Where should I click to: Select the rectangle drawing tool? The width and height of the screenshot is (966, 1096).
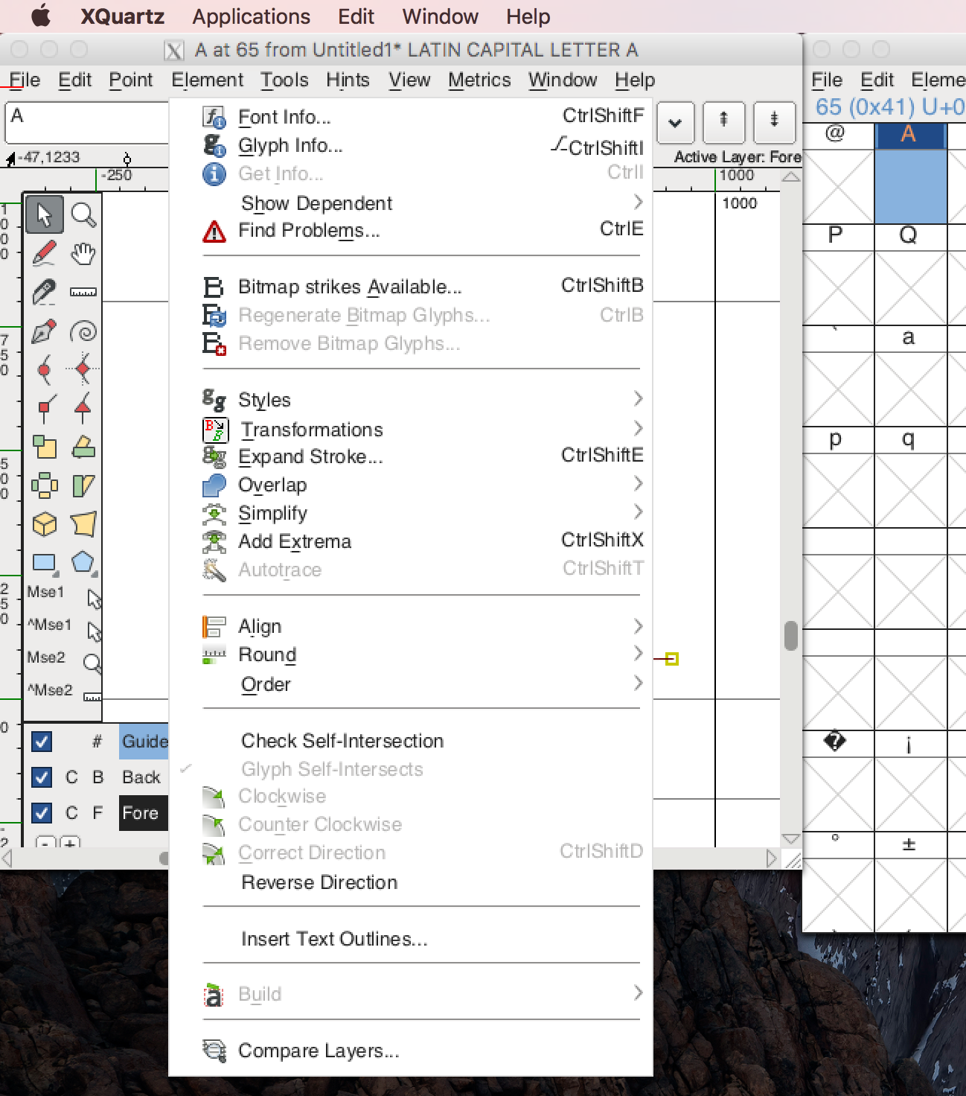(44, 564)
